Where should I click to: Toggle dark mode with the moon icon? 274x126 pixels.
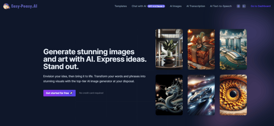click(x=244, y=6)
